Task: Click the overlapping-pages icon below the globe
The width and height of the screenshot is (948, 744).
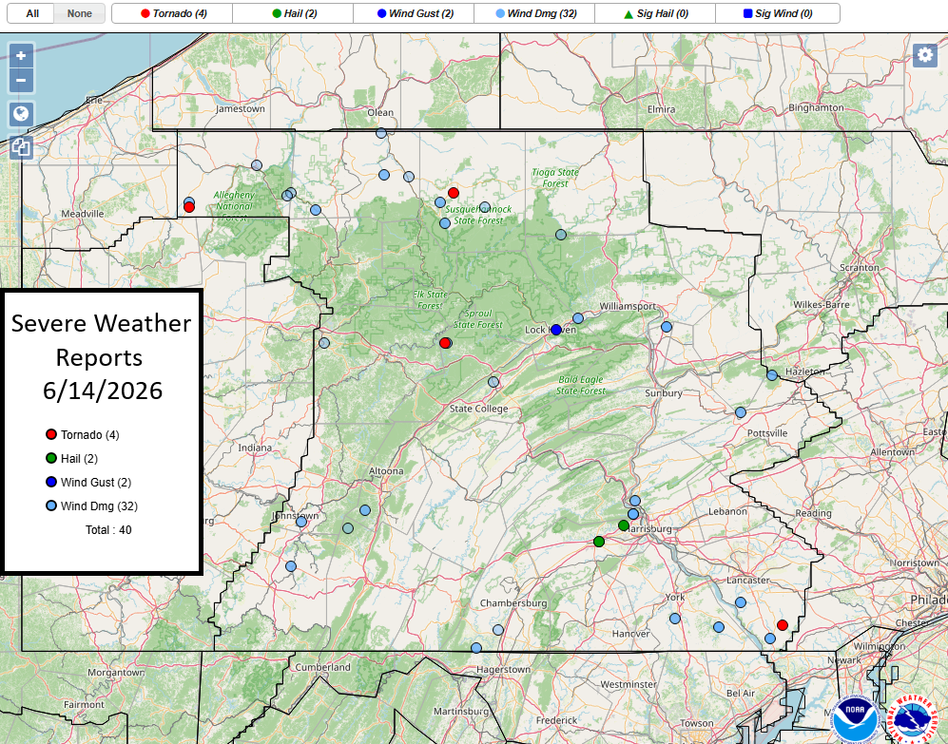Action: pos(21,147)
